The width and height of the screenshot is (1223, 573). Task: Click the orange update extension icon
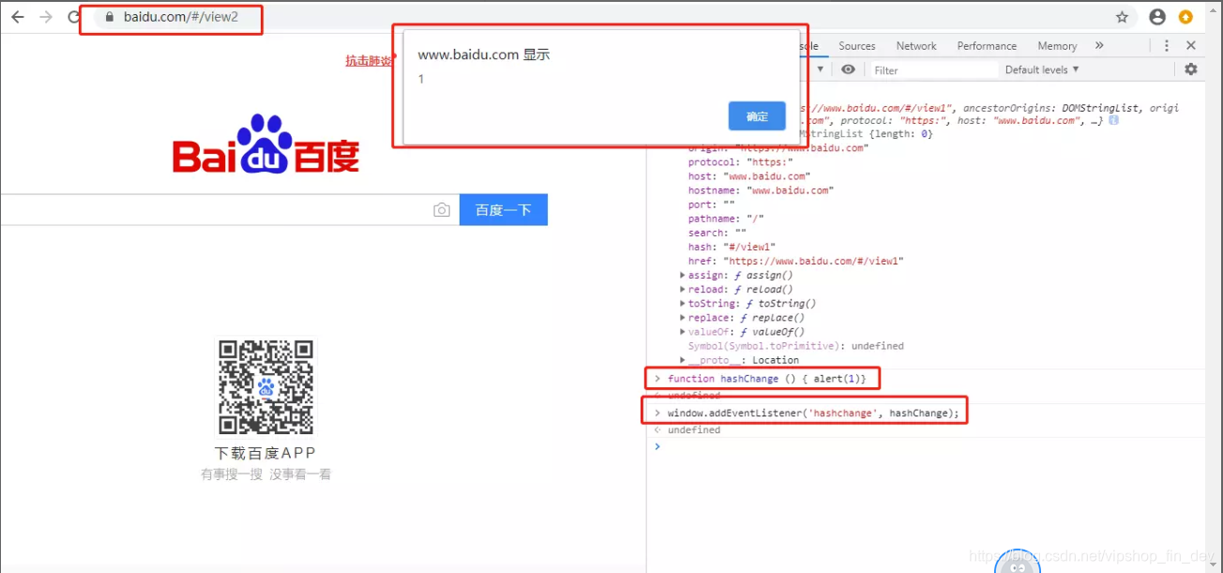tap(1186, 17)
